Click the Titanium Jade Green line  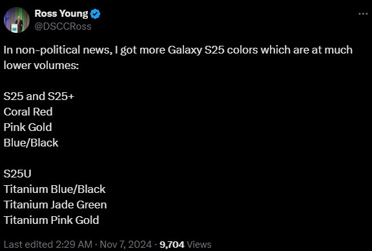click(55, 205)
